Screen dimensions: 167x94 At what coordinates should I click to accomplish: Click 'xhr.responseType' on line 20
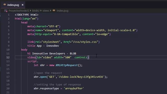(46, 89)
